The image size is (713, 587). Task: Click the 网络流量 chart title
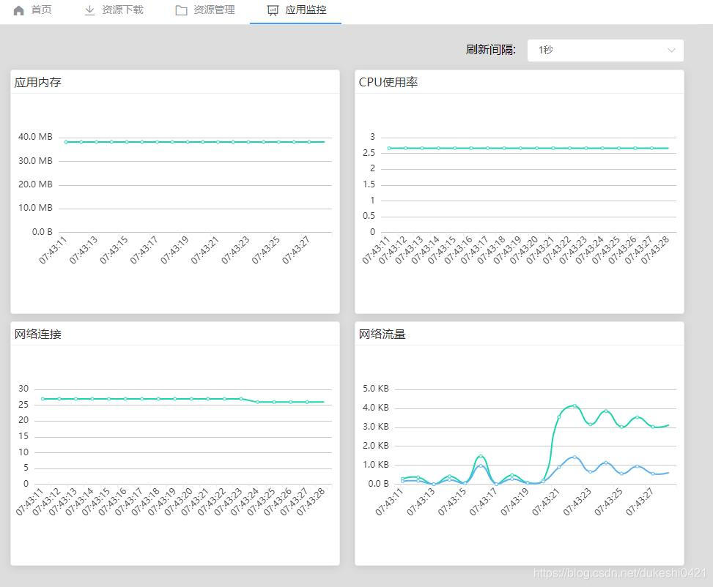tap(382, 334)
